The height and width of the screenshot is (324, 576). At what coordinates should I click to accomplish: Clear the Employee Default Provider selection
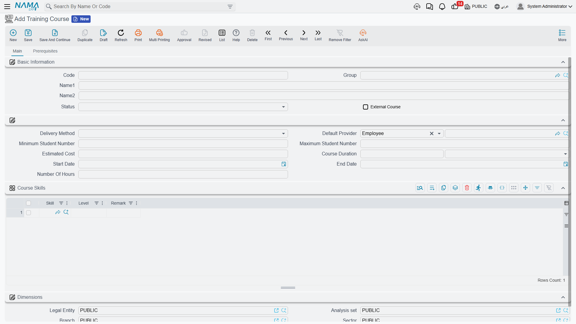[x=432, y=133]
